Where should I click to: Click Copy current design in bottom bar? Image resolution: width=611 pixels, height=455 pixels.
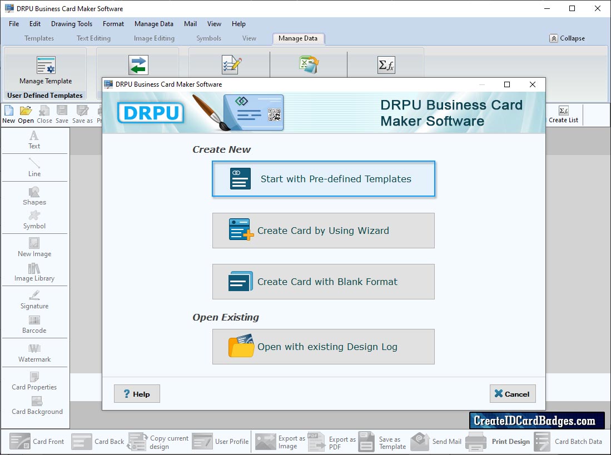click(x=158, y=442)
